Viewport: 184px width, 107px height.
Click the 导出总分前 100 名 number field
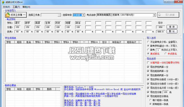[x=166, y=92]
